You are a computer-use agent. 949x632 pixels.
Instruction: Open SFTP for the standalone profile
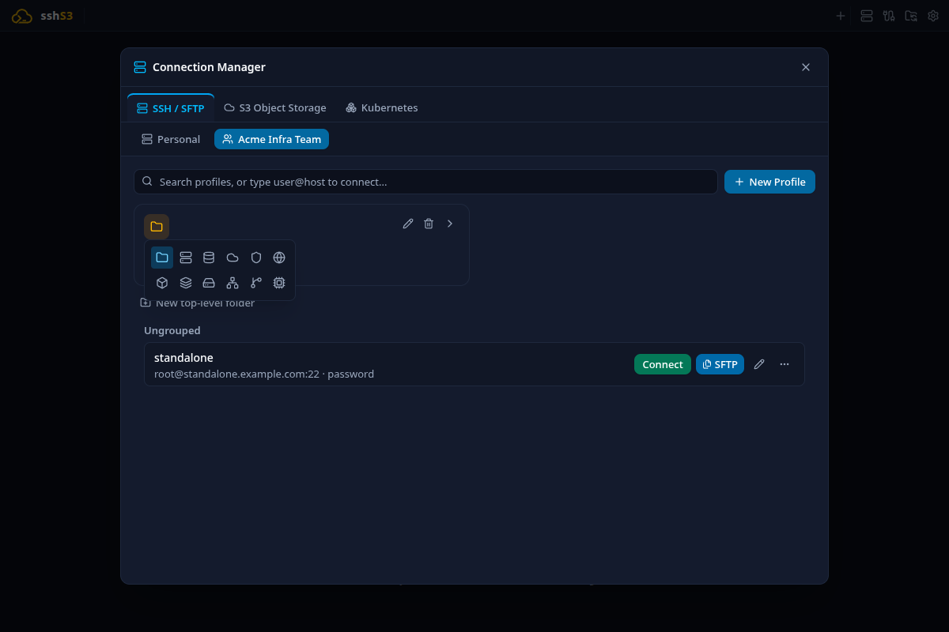tap(720, 364)
